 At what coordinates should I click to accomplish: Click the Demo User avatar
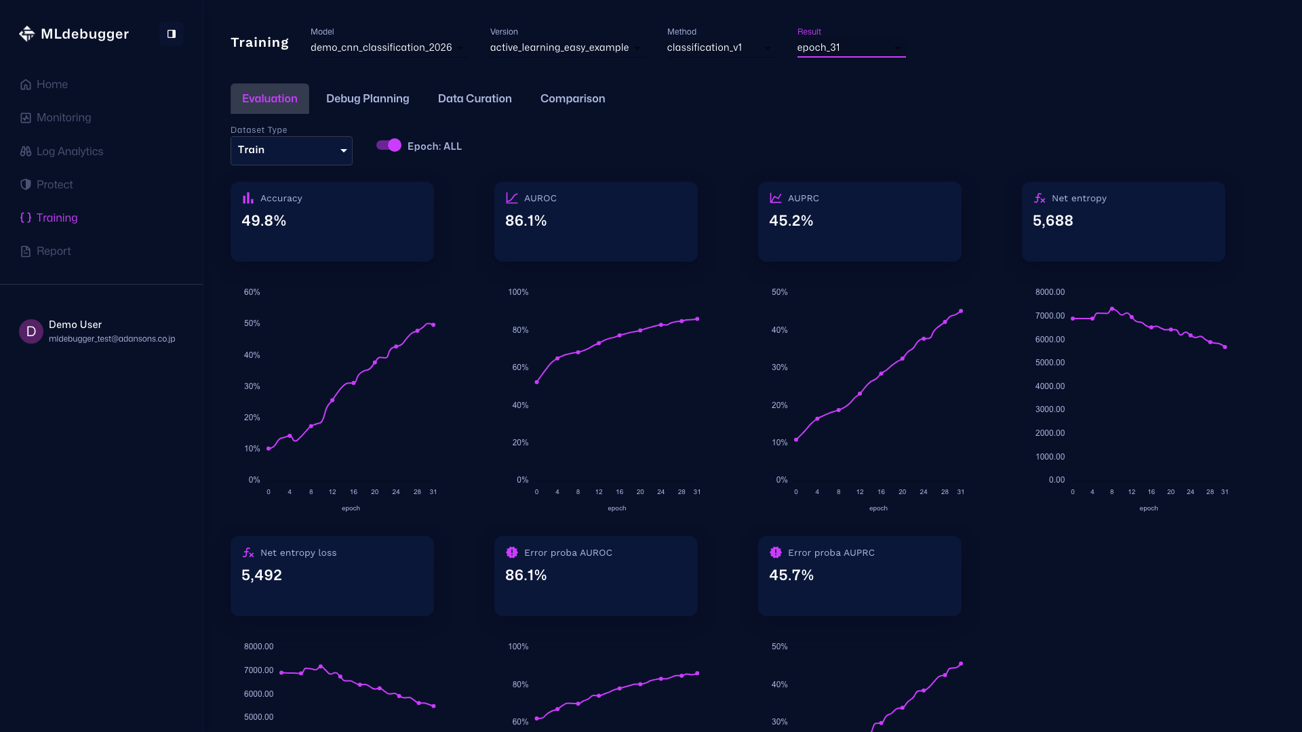pyautogui.click(x=30, y=331)
